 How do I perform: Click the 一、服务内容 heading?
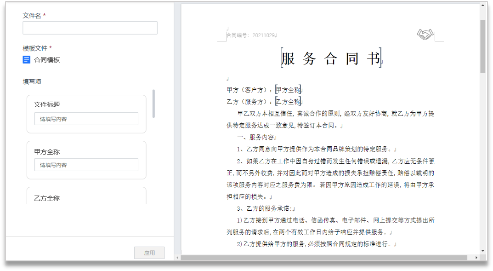coord(256,137)
